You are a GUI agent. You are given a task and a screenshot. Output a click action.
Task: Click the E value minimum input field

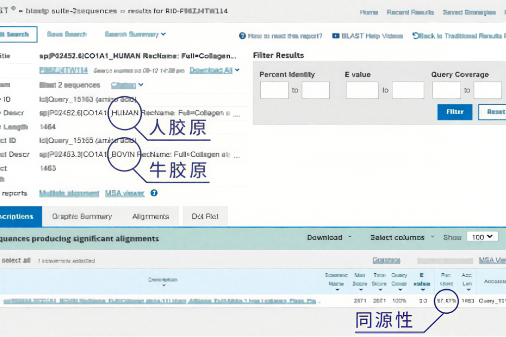point(362,90)
